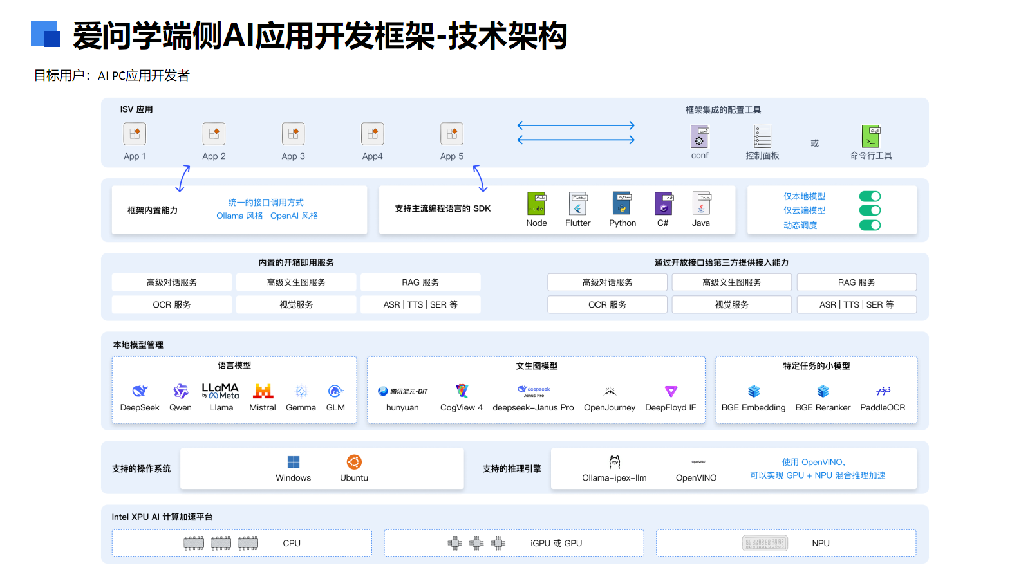This screenshot has width=1030, height=579.
Task: Click the 高级对话服务 built-in service box
Action: coord(172,282)
